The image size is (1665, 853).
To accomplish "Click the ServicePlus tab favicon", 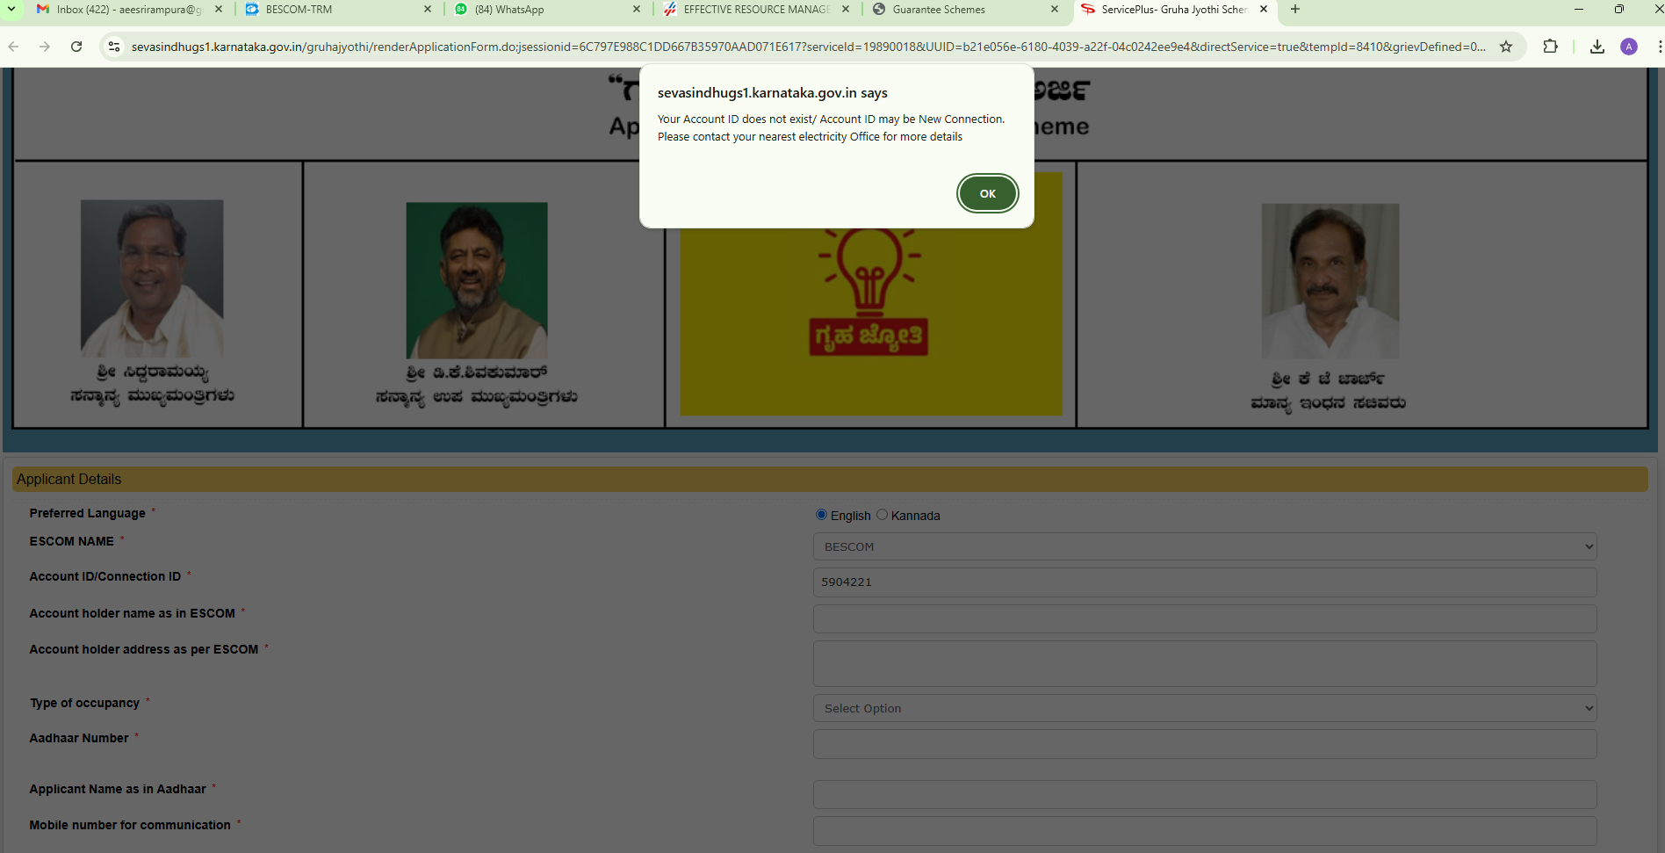I will click(x=1088, y=10).
